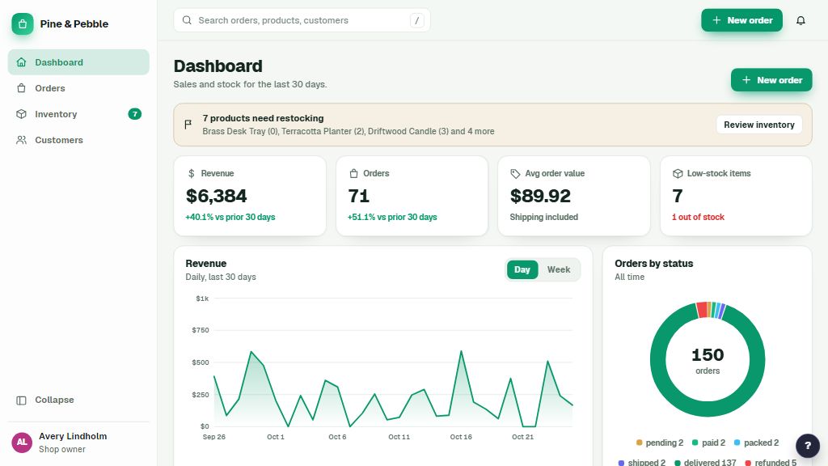Click the pending legend color dot
Viewport: 828px width, 466px height.
pos(640,443)
